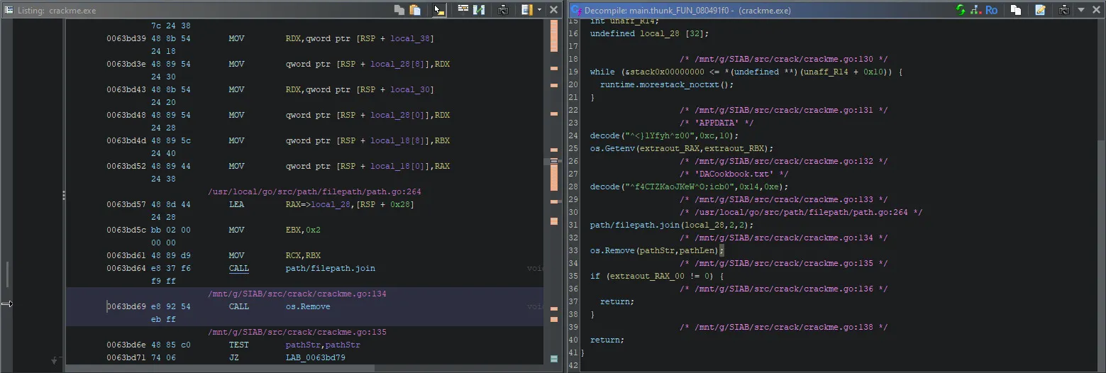Click address 0063bd4d in the Listing
1106x373 pixels.
tap(126, 140)
